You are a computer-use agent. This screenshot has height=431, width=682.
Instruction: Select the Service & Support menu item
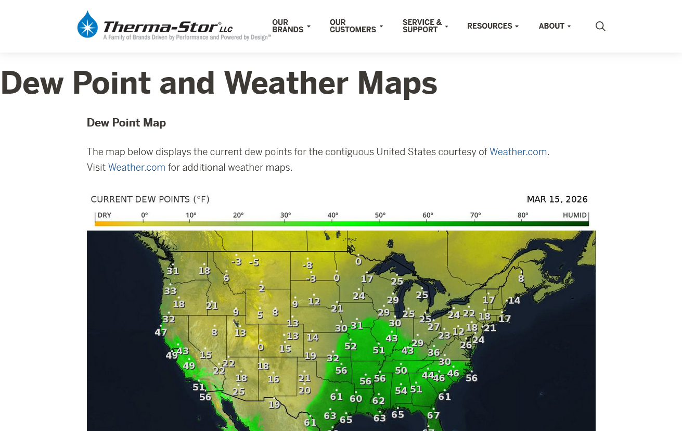[421, 26]
